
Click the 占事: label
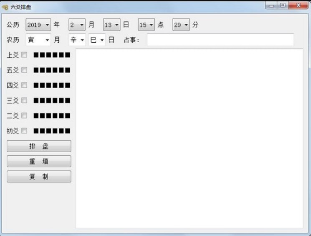[131, 40]
